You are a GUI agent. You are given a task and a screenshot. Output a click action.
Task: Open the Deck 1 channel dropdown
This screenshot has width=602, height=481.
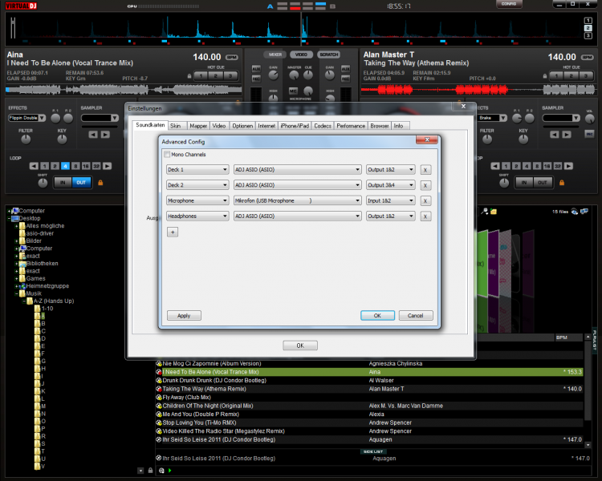tap(197, 169)
